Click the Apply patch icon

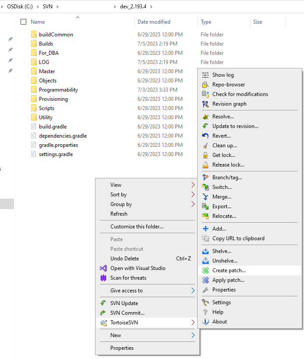click(x=205, y=280)
